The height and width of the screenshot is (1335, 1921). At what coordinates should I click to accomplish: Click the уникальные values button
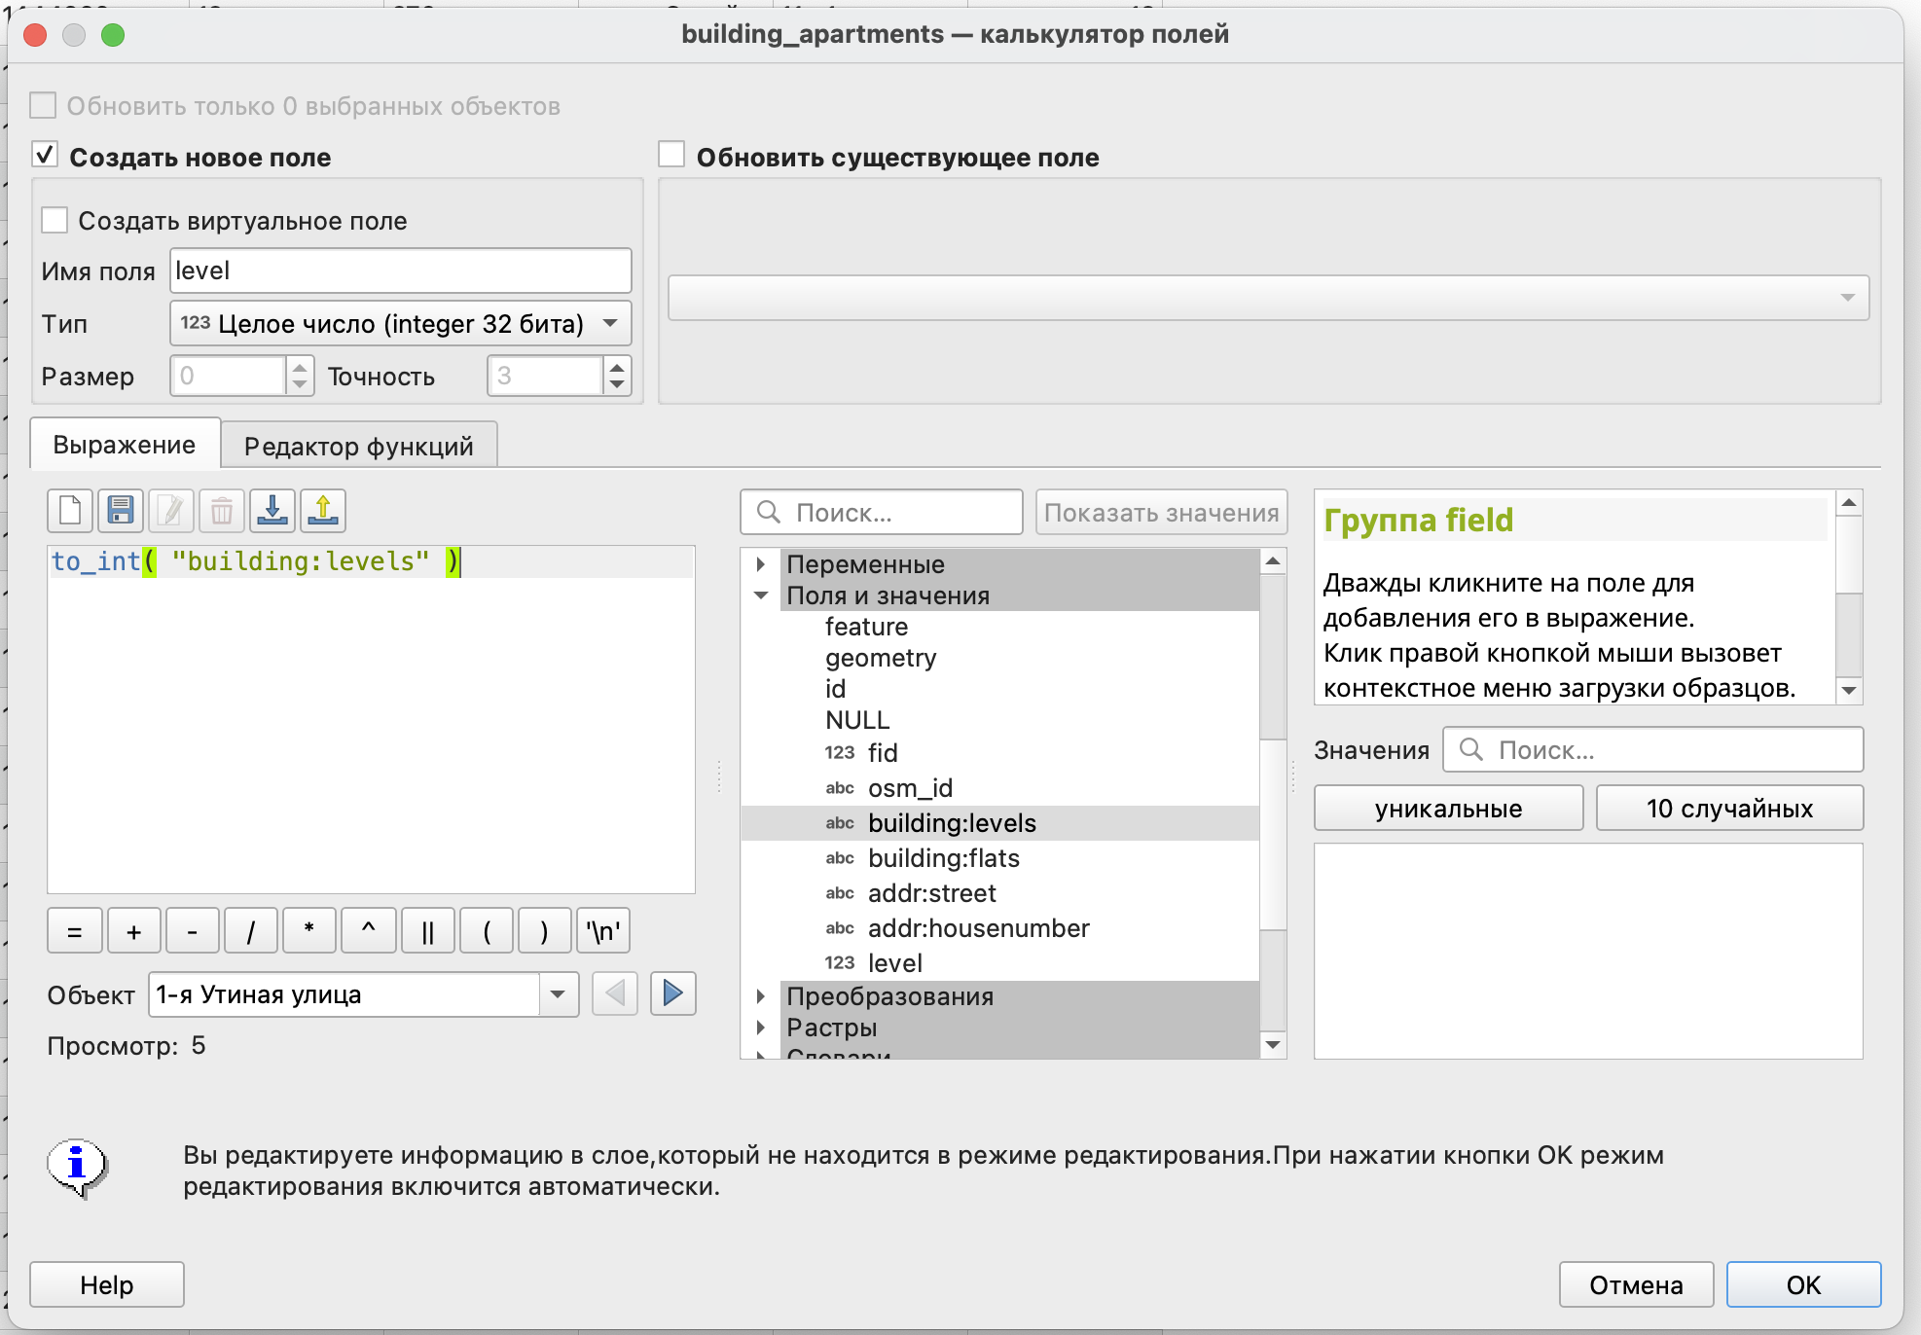(x=1448, y=808)
